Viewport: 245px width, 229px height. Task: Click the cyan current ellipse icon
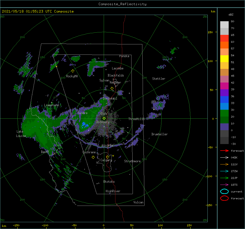tap(224, 191)
